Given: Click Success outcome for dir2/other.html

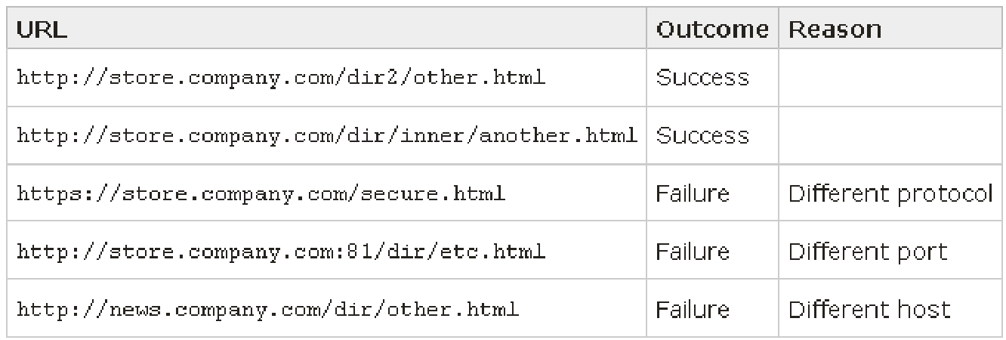Looking at the screenshot, I should click(x=702, y=77).
